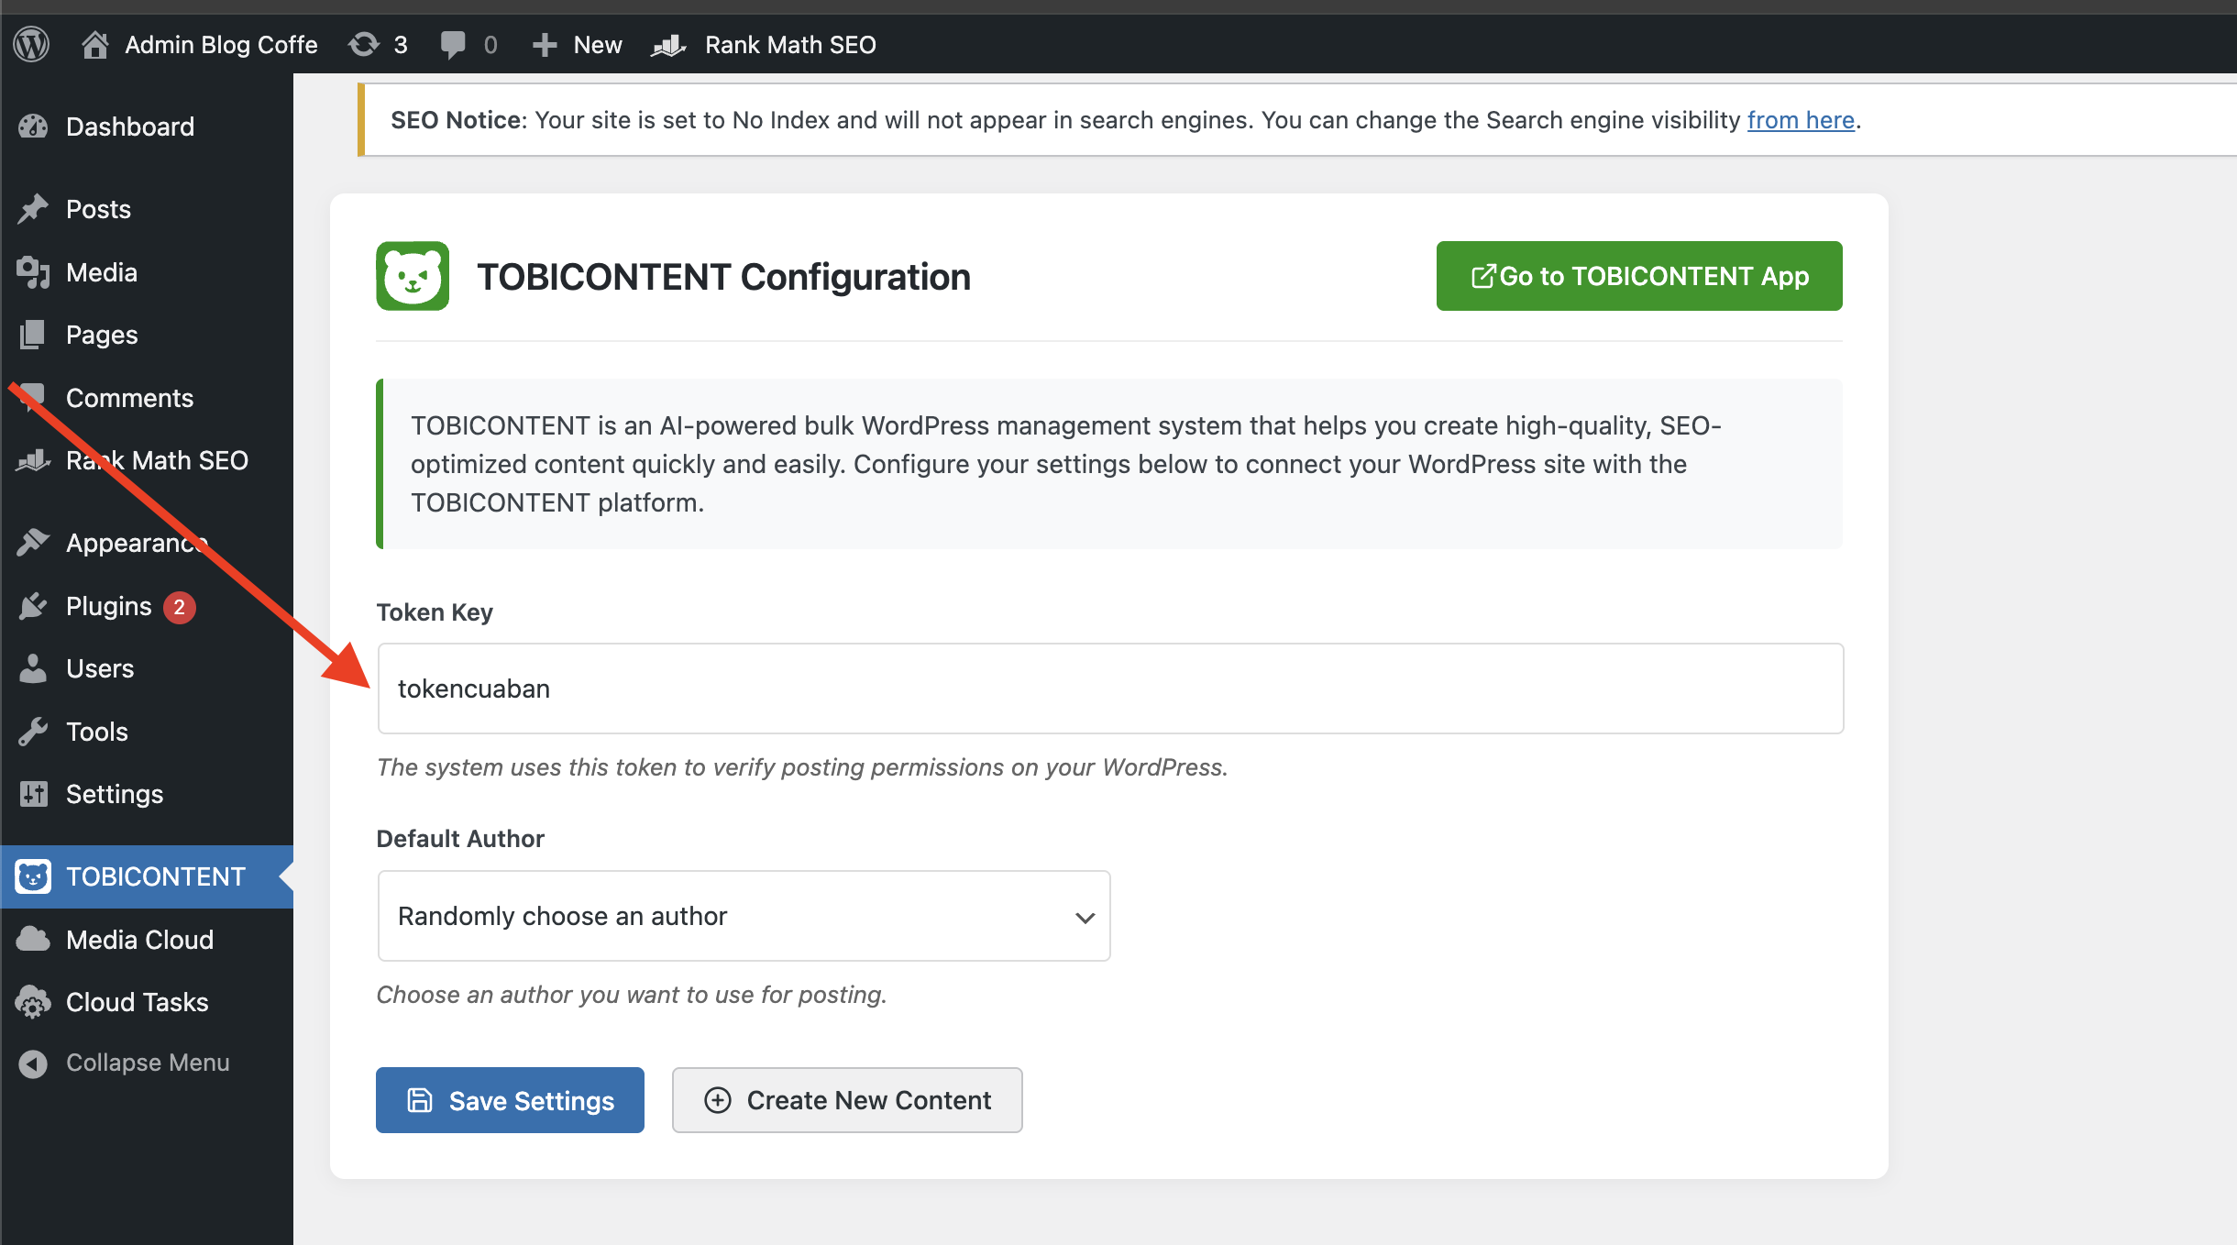Click the Appearance brush icon

tap(33, 543)
